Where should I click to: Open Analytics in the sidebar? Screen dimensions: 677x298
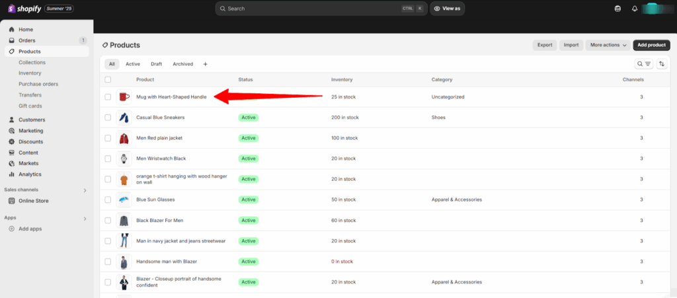point(30,174)
